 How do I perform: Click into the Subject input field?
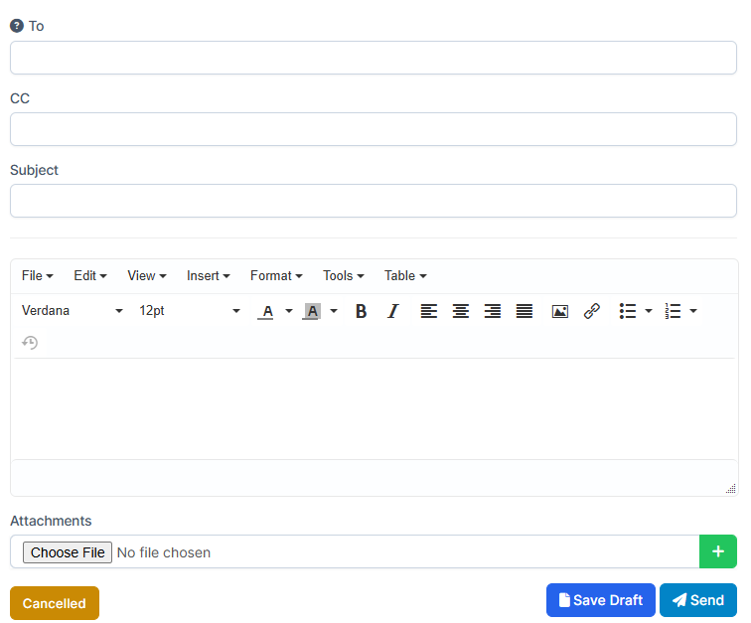374,201
